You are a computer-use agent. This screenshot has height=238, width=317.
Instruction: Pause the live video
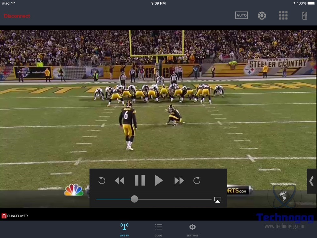point(140,180)
